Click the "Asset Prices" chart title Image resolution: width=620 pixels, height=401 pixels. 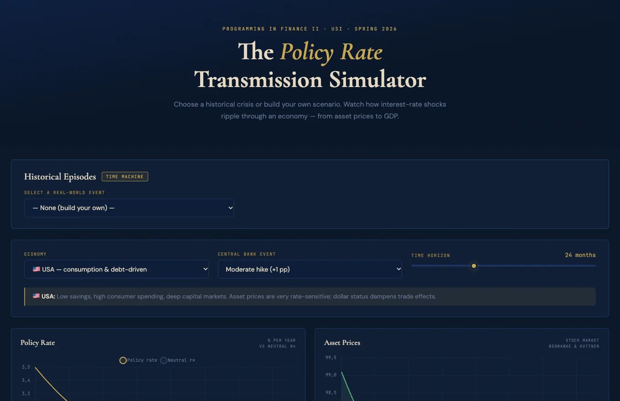tap(342, 343)
